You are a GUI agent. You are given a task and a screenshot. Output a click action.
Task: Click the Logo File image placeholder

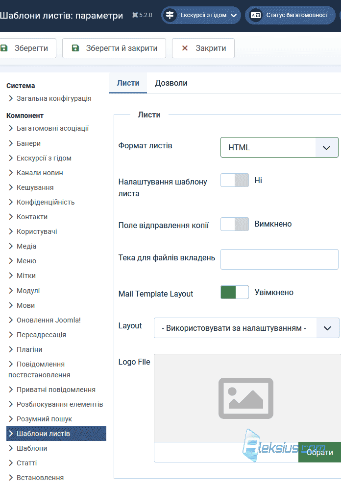246,398
